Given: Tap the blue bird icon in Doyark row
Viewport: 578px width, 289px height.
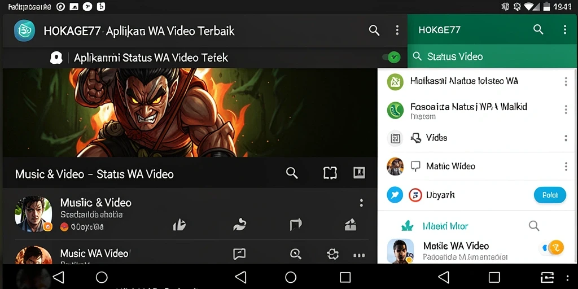Looking at the screenshot, I should tap(395, 195).
